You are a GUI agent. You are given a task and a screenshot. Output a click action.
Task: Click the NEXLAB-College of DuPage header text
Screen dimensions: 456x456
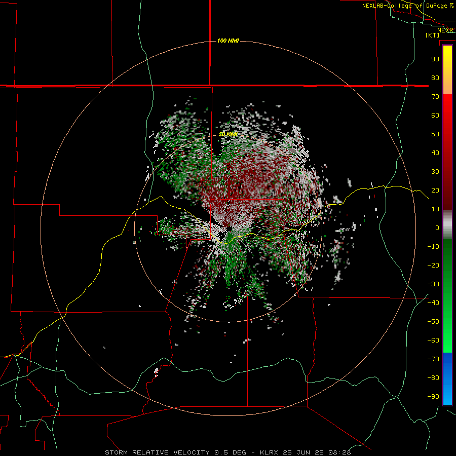(x=408, y=6)
